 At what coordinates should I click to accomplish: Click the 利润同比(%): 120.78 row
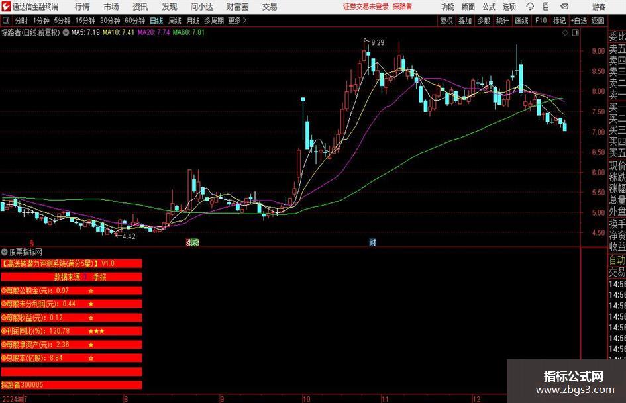[72, 331]
